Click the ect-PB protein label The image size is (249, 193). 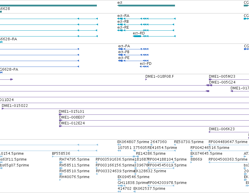(124, 52)
